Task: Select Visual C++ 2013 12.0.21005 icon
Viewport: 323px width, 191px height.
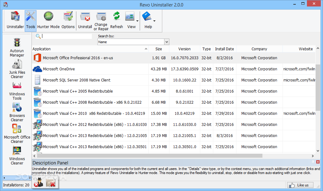Action: 37,135
